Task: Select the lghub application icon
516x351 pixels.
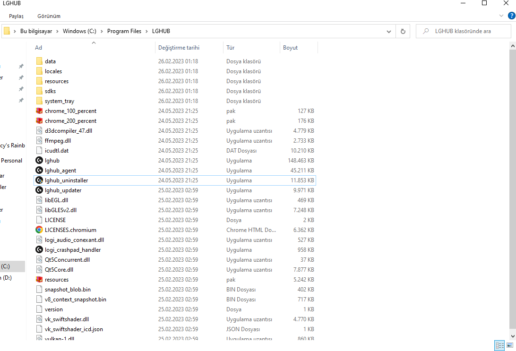Action: 39,161
